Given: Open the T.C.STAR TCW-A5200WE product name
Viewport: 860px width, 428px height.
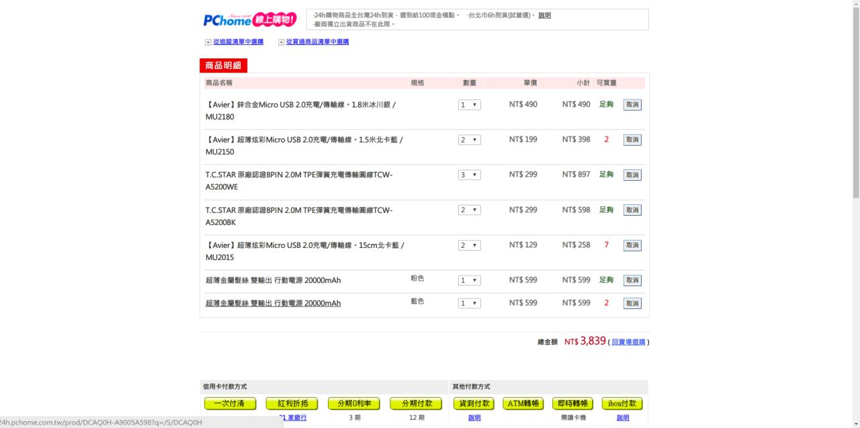Looking at the screenshot, I should tap(299, 181).
